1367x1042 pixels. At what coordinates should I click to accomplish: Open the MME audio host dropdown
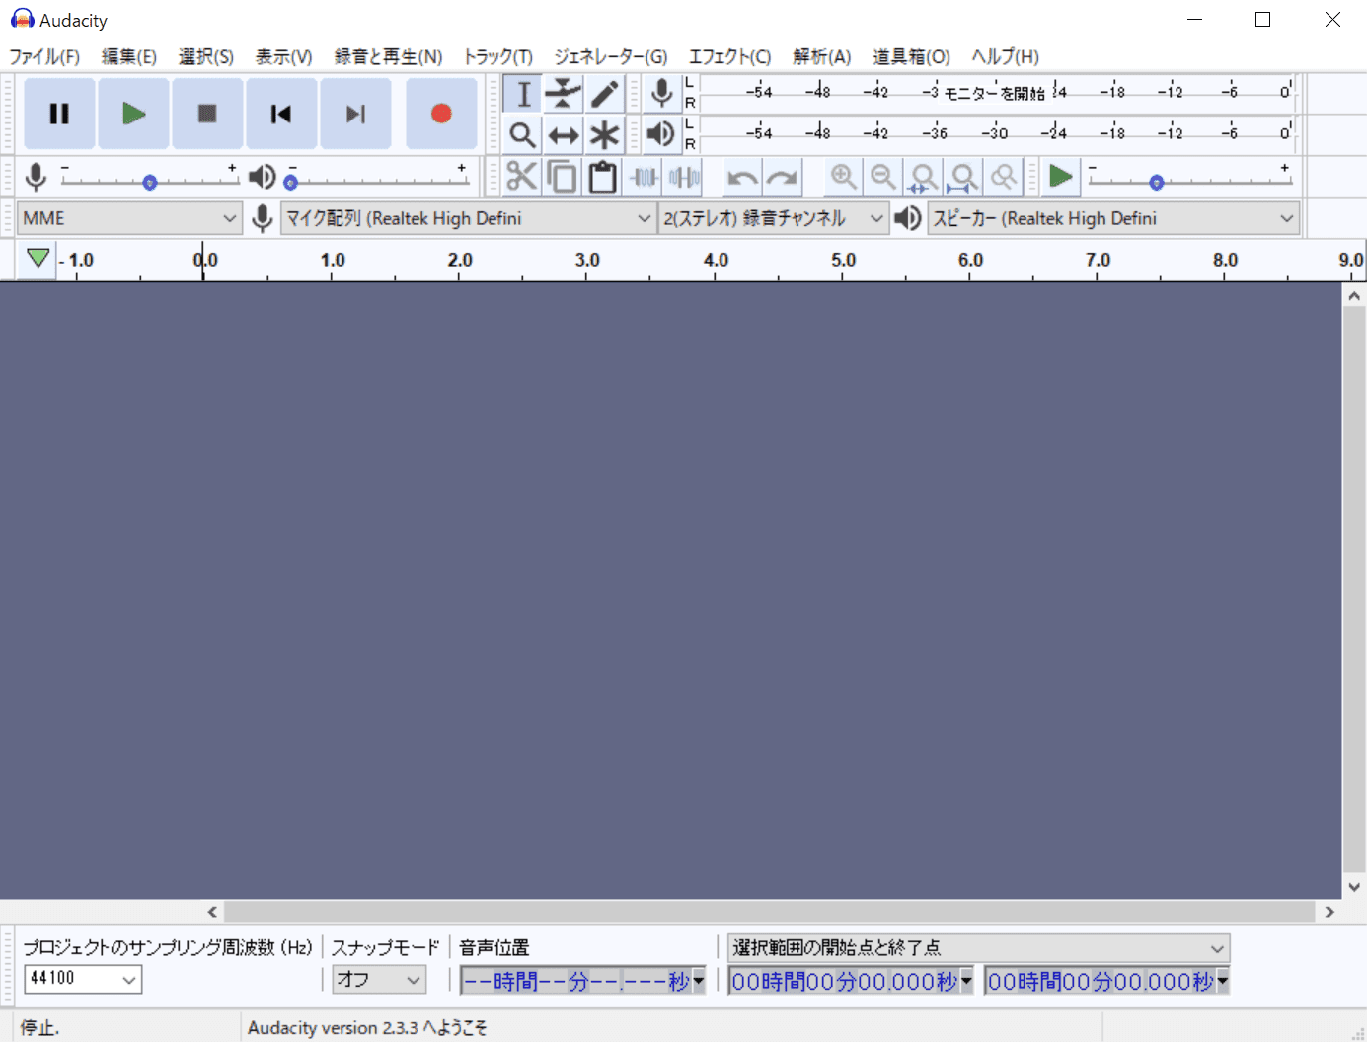pos(129,218)
